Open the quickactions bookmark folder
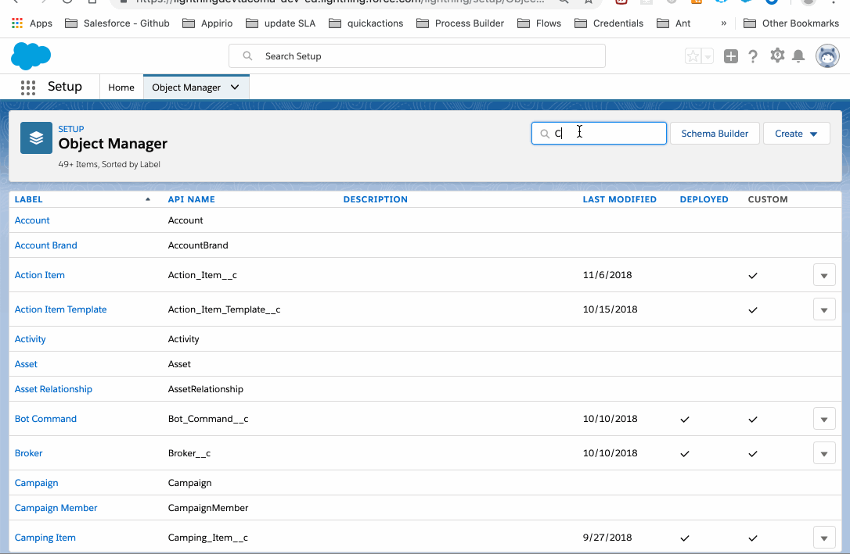 pos(366,23)
